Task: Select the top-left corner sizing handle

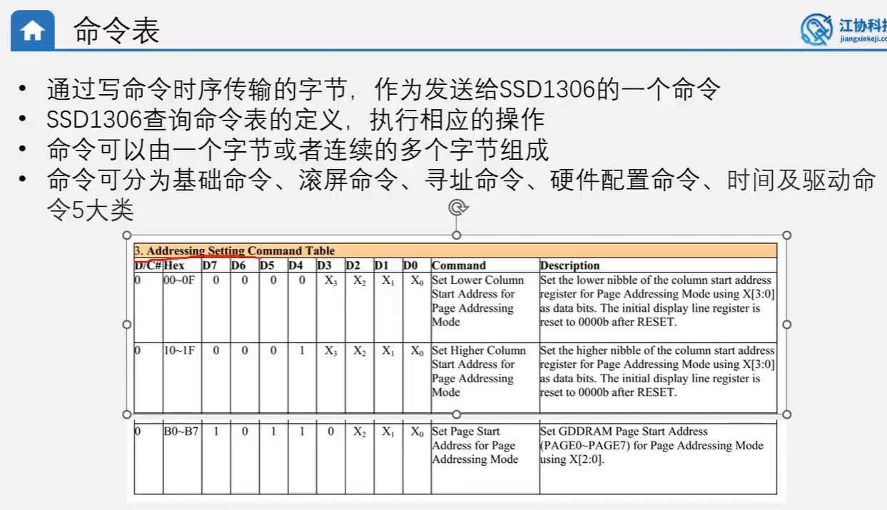Action: click(127, 235)
